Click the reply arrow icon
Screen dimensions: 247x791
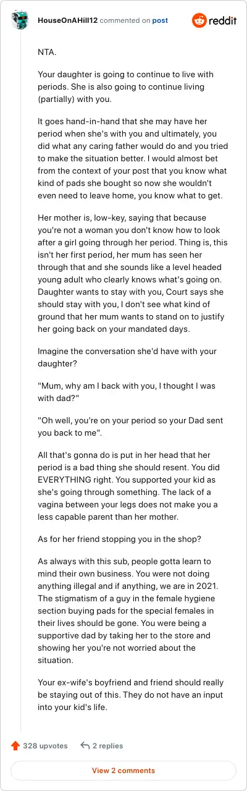[85, 745]
